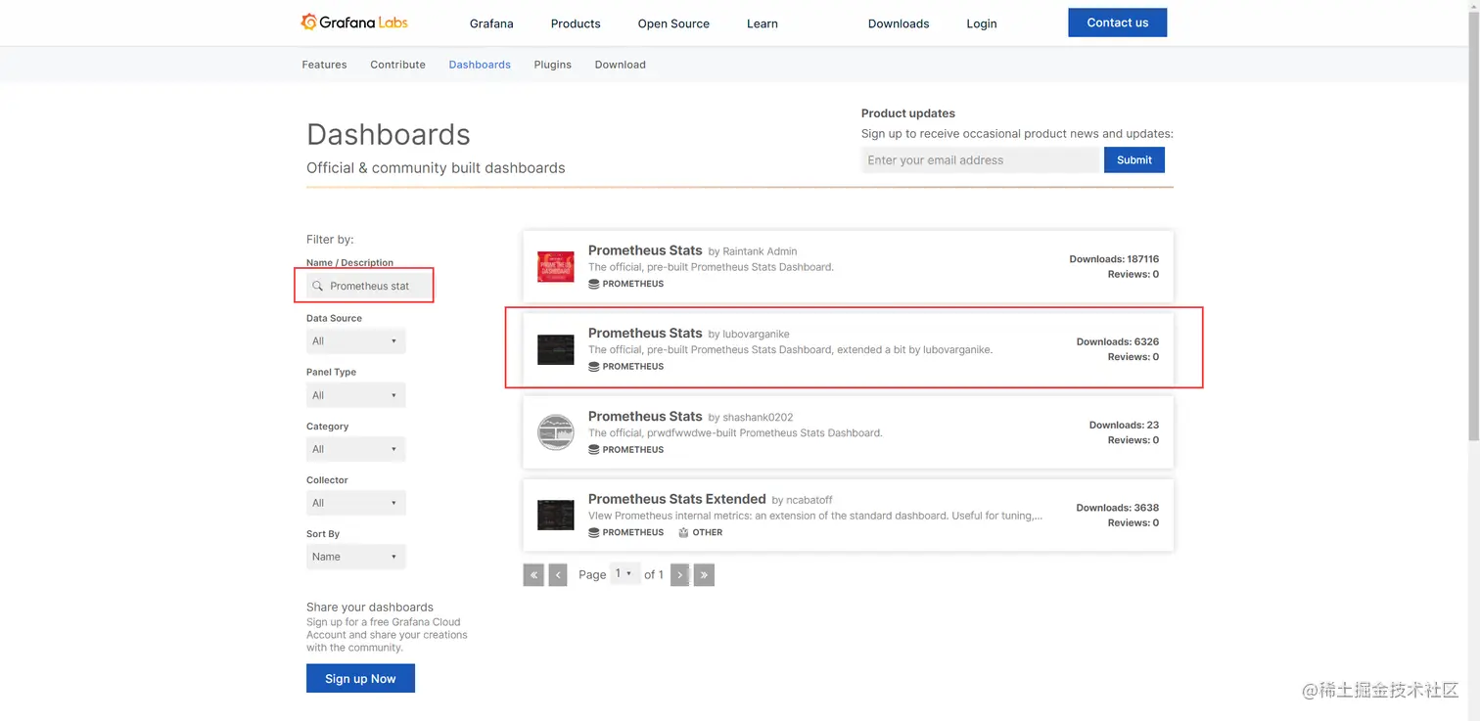Open Prometheus Stats by Raintank Admin
Screen dimensions: 1480x721
645,250
